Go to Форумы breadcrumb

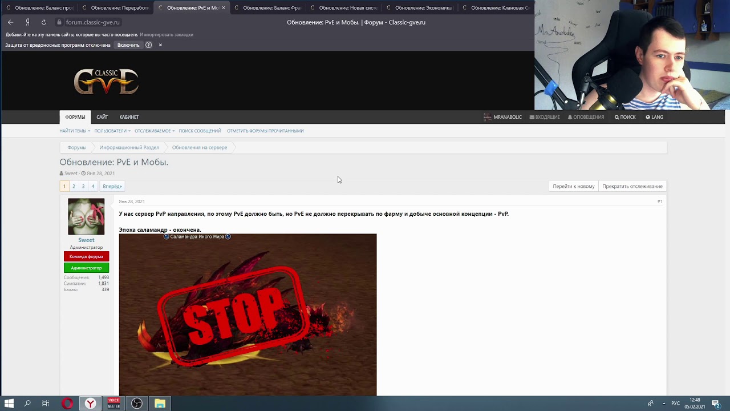pos(77,147)
